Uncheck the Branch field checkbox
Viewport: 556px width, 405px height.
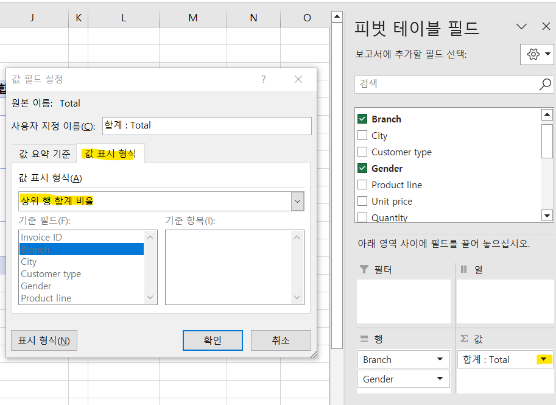(x=362, y=119)
